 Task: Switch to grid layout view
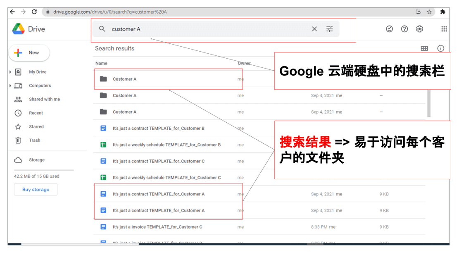(x=424, y=48)
